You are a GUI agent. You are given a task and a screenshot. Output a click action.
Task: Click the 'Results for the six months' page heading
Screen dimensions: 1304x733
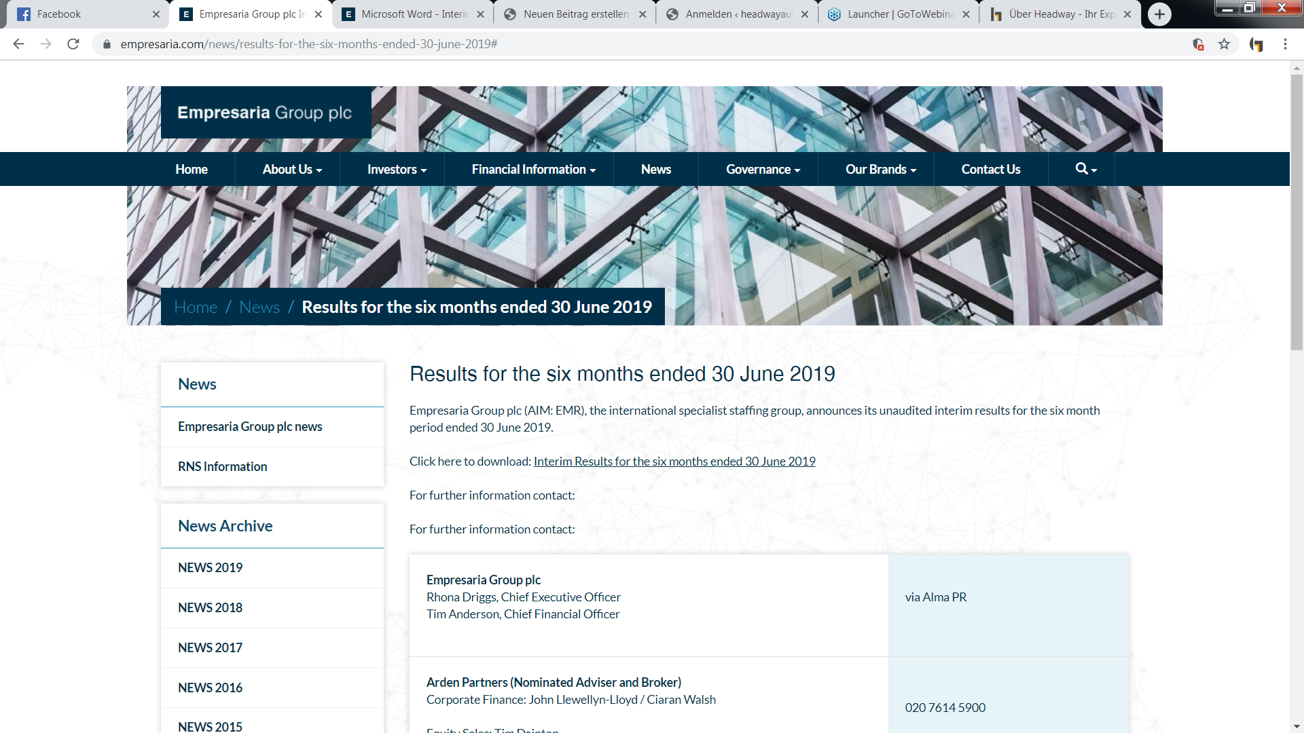click(x=622, y=374)
